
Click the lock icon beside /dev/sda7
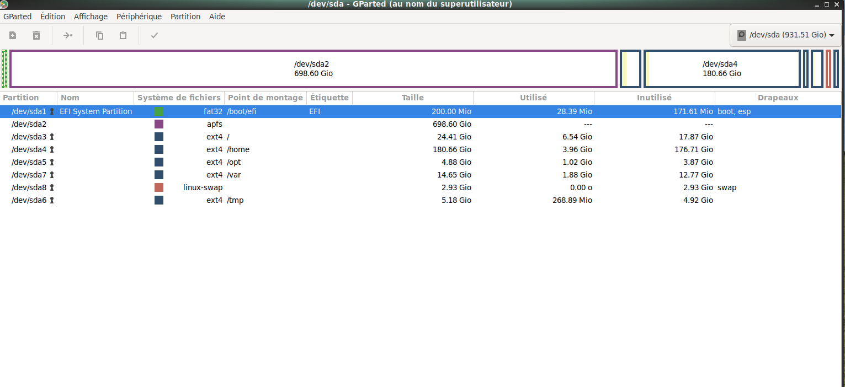[x=52, y=175]
